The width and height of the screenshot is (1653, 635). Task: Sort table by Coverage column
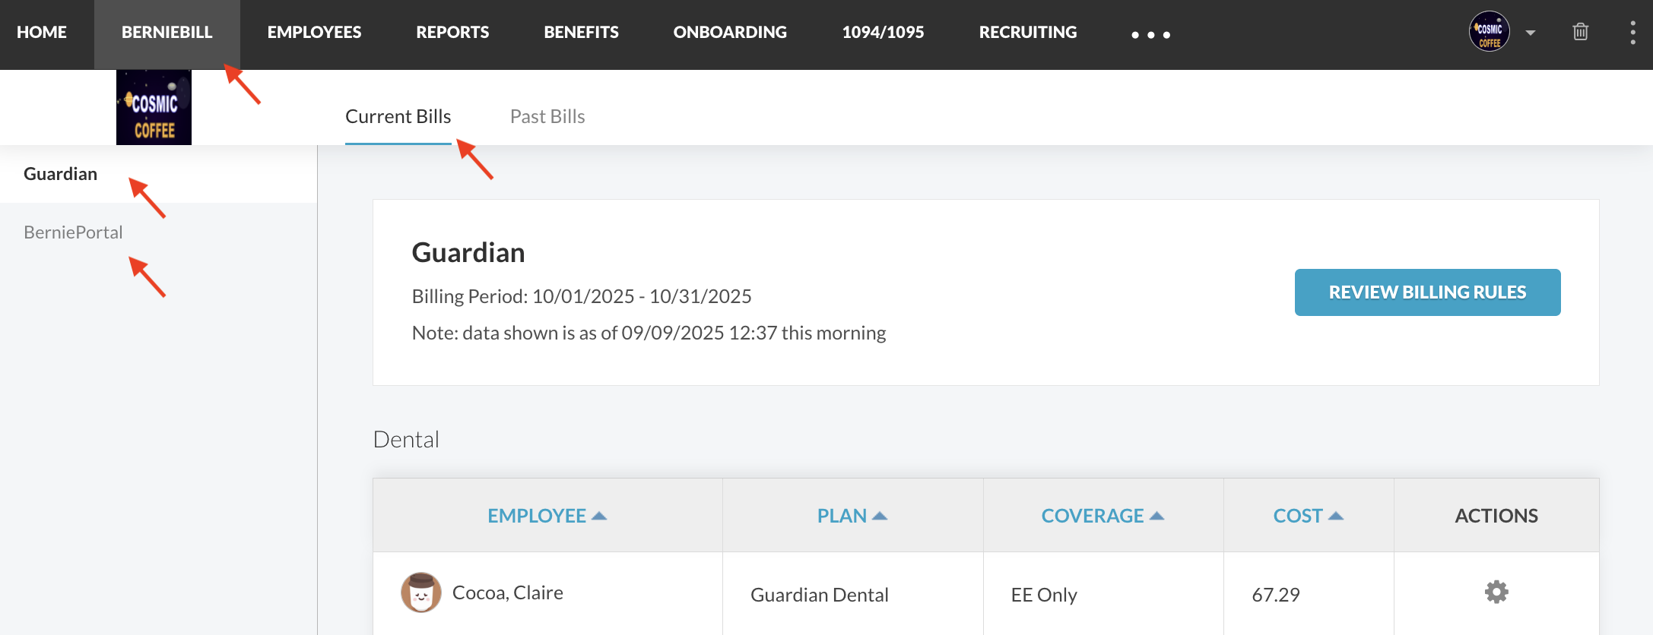point(1103,516)
